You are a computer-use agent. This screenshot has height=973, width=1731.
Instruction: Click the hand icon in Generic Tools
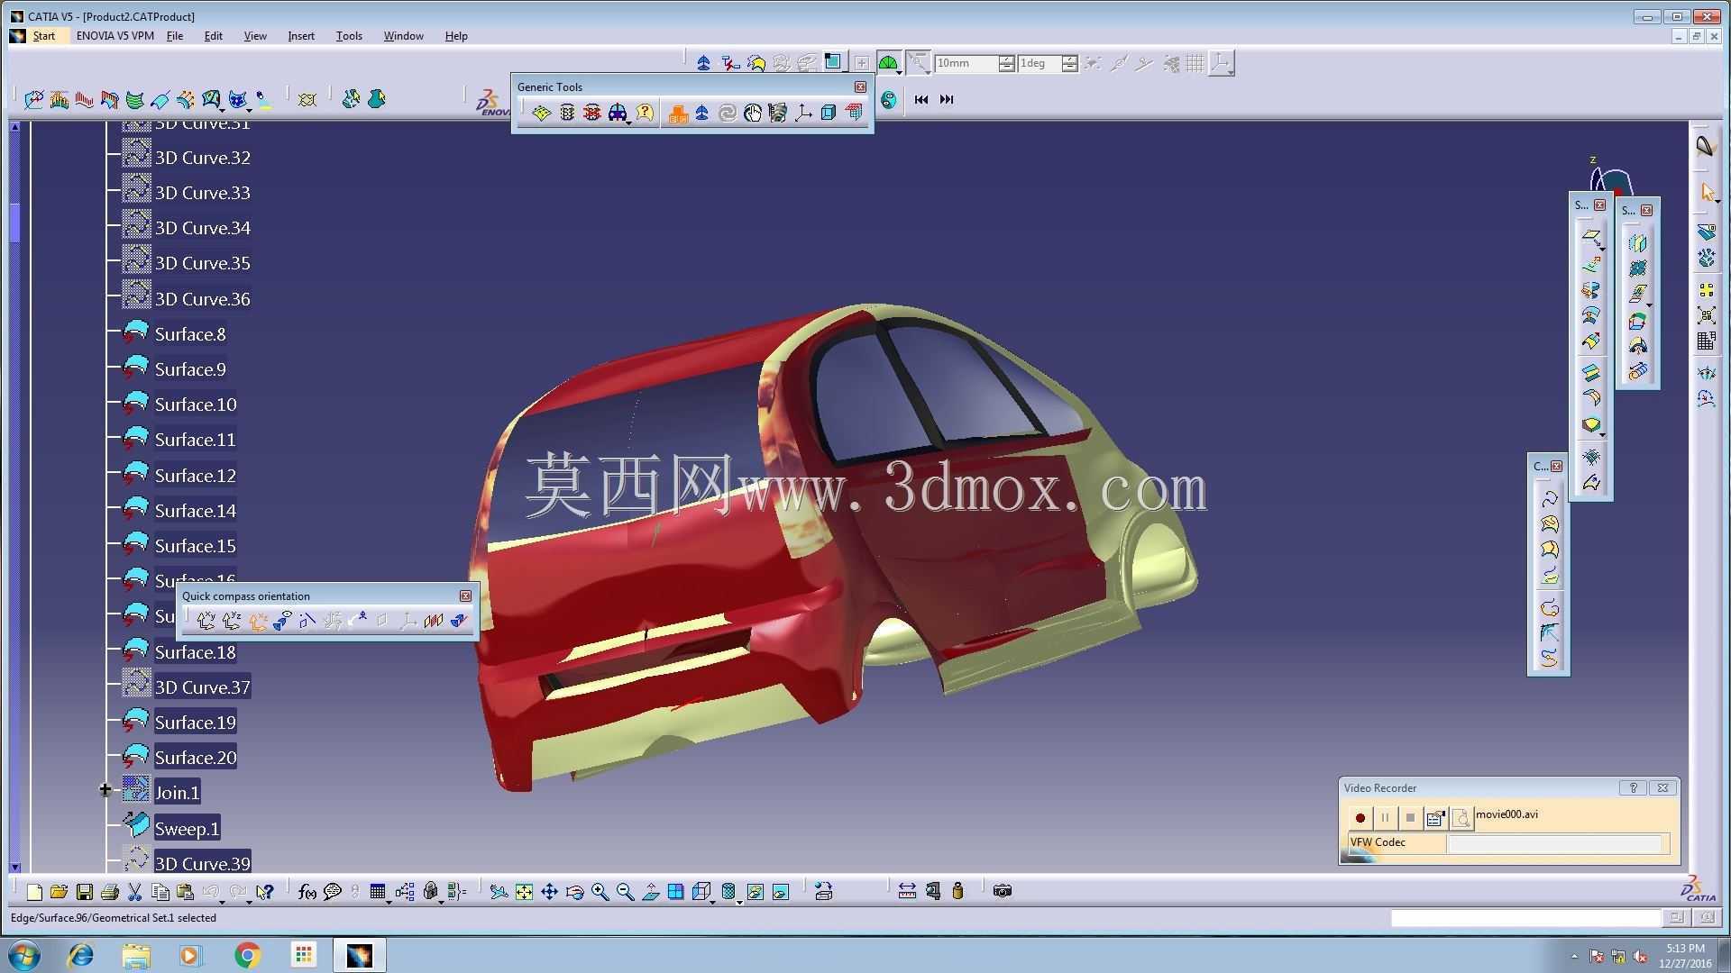pyautogui.click(x=753, y=113)
